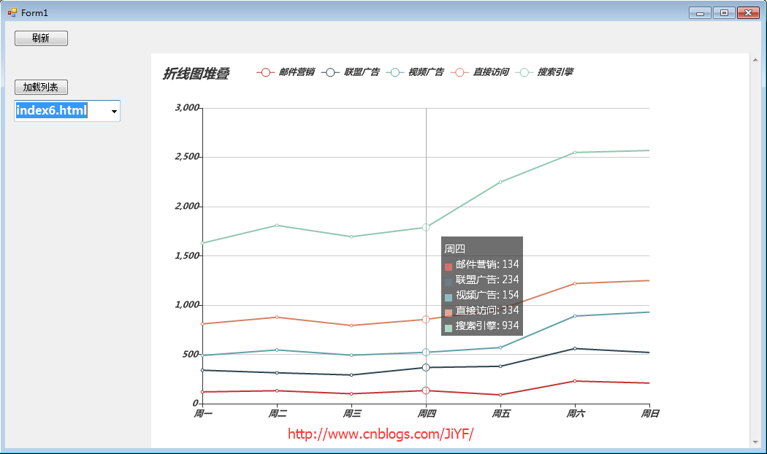
Task: Click the 加载列表 load list button
Action: point(41,88)
